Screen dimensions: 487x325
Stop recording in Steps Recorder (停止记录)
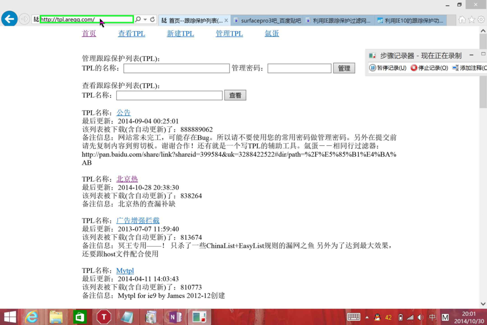[429, 68]
